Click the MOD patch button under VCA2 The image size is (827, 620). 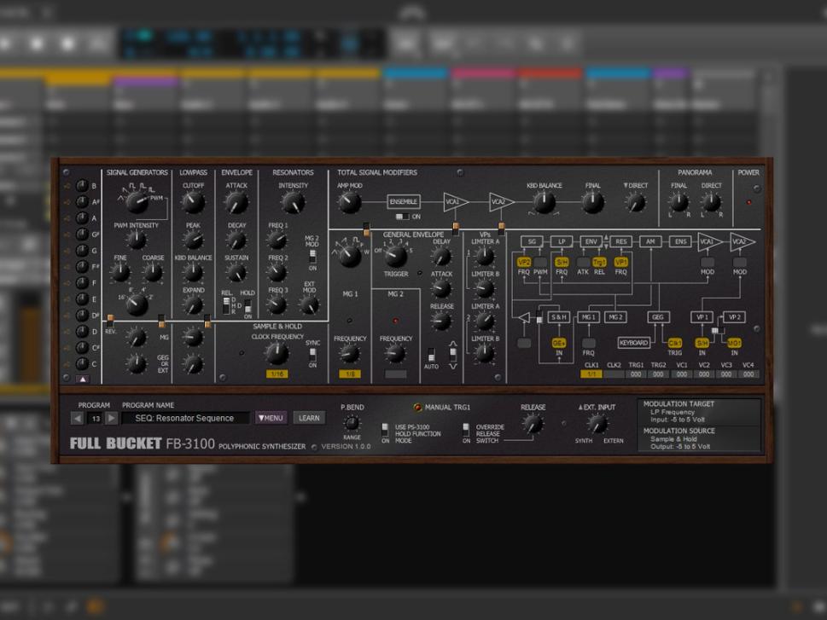739,264
